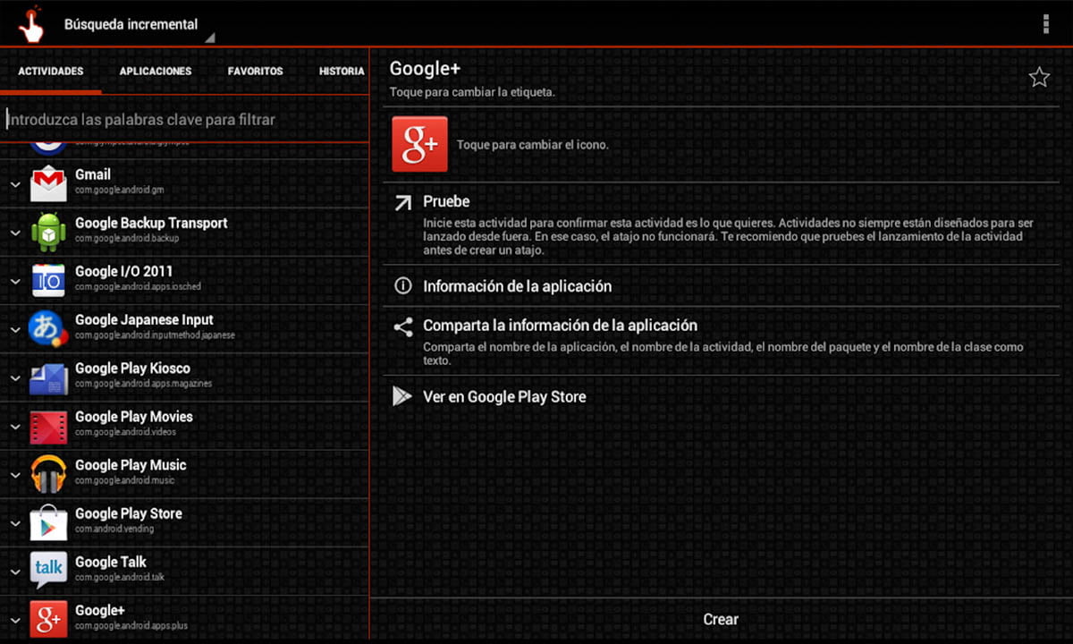Select 'com.google.android.talk' package text
This screenshot has width=1073, height=644.
click(x=120, y=577)
